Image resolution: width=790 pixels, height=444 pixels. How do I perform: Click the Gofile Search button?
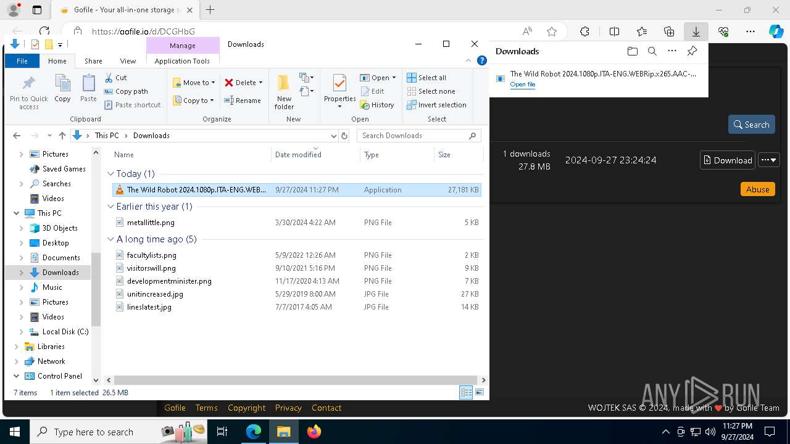(x=751, y=125)
